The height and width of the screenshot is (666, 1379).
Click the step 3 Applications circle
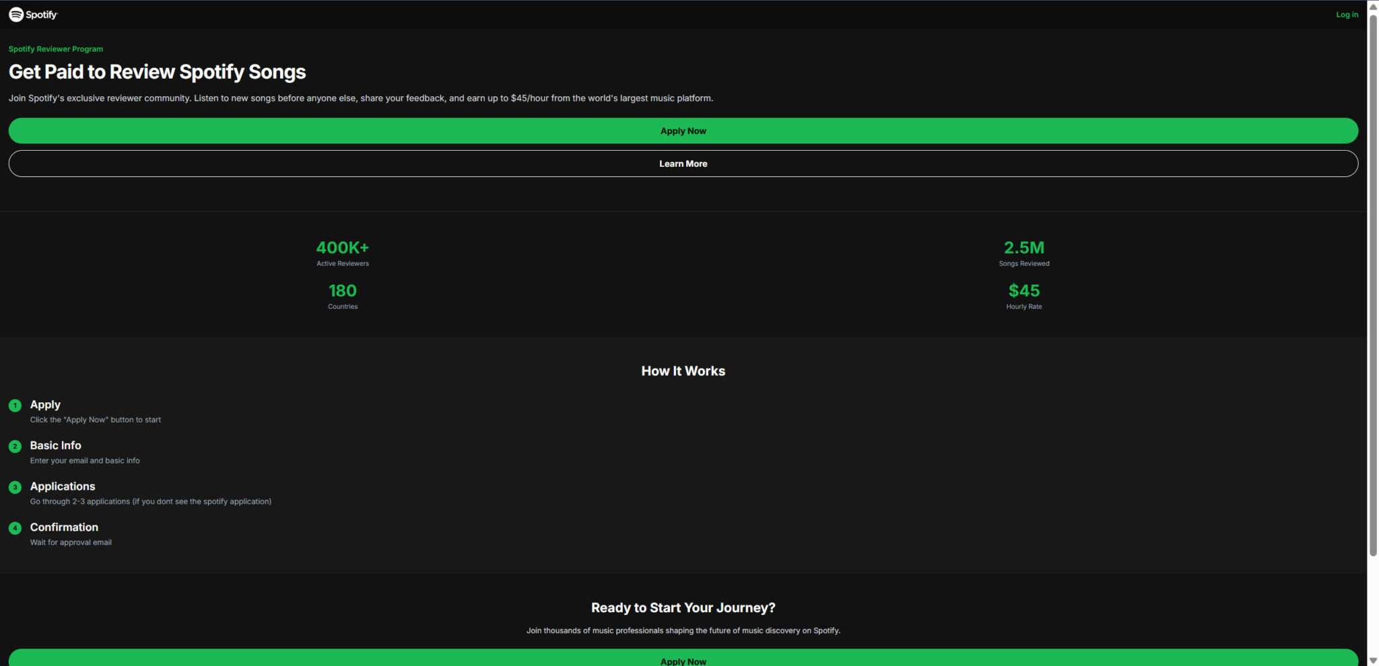point(15,487)
